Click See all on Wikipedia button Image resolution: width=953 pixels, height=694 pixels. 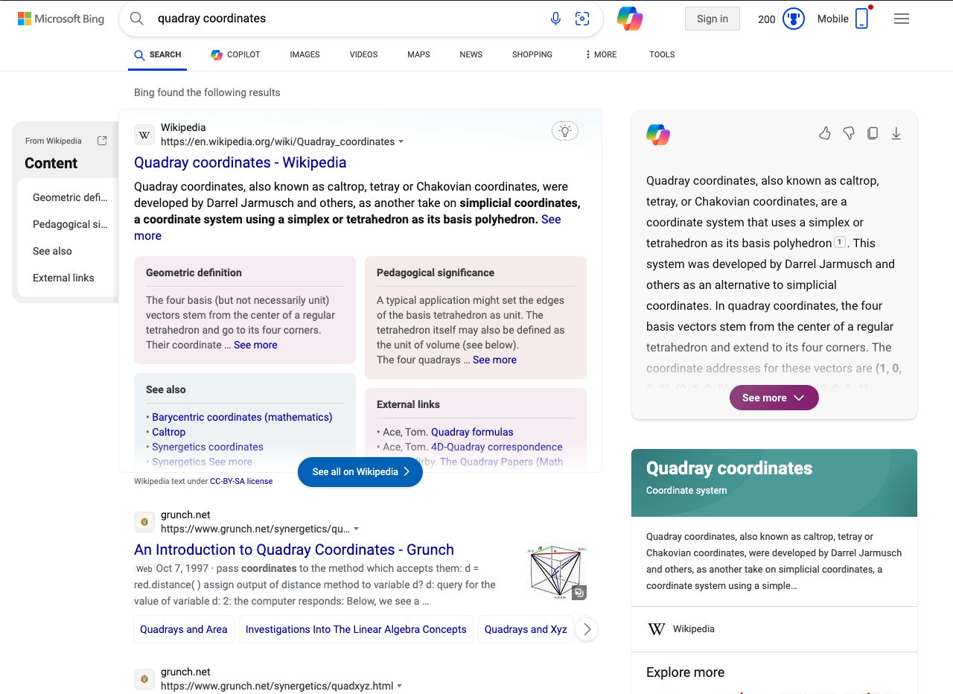pyautogui.click(x=360, y=472)
